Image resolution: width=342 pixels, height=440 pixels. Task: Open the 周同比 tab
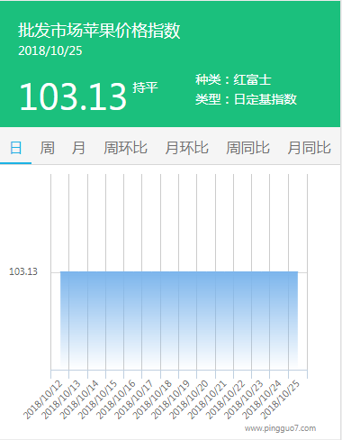(x=247, y=148)
